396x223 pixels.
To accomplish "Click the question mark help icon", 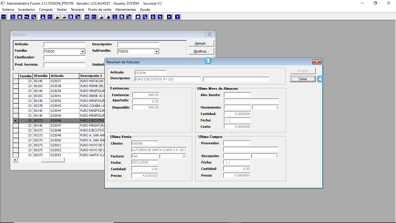I will tap(177, 17).
